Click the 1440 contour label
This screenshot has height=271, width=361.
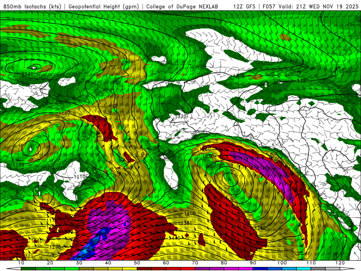point(176,238)
